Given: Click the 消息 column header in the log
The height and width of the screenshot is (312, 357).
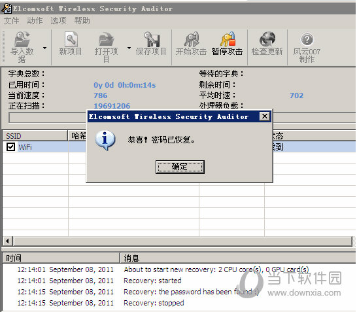Looking at the screenshot, I should (238, 258).
